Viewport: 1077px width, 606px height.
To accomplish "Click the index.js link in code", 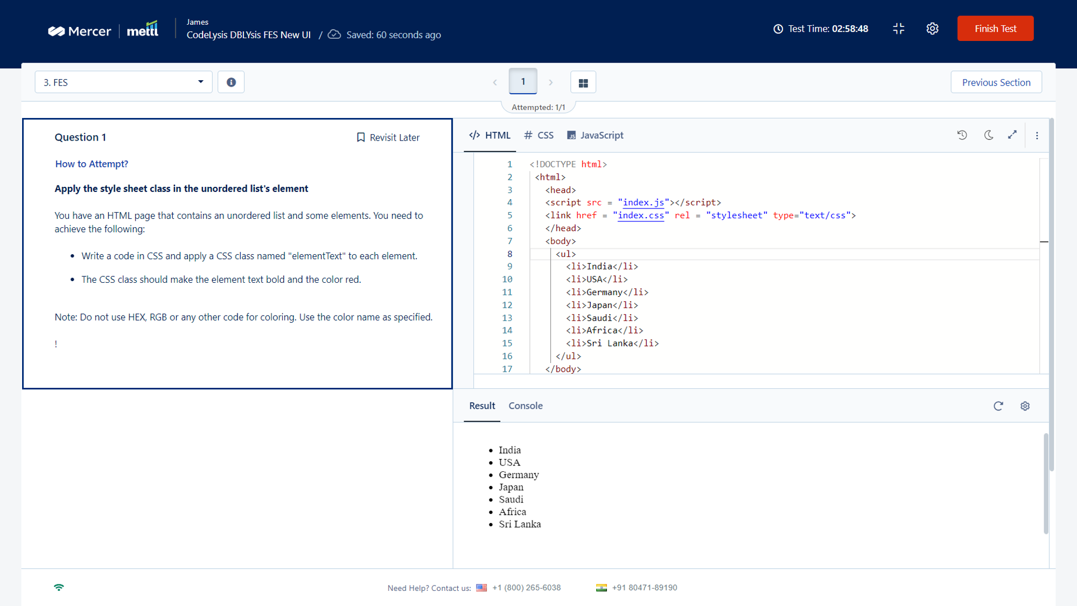I will click(x=643, y=203).
